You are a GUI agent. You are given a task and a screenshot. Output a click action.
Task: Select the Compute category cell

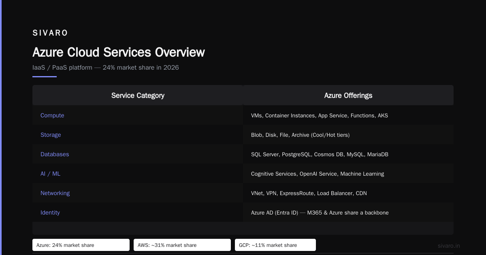(x=138, y=115)
